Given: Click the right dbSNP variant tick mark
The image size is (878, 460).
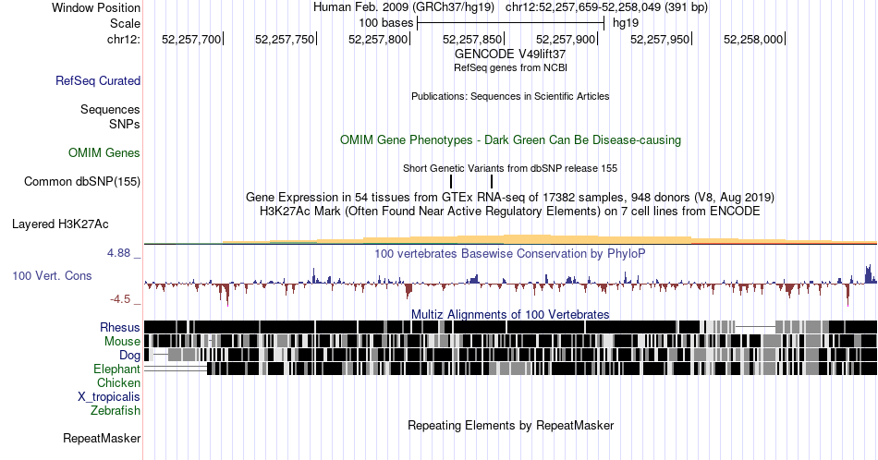Looking at the screenshot, I should pyautogui.click(x=492, y=181).
